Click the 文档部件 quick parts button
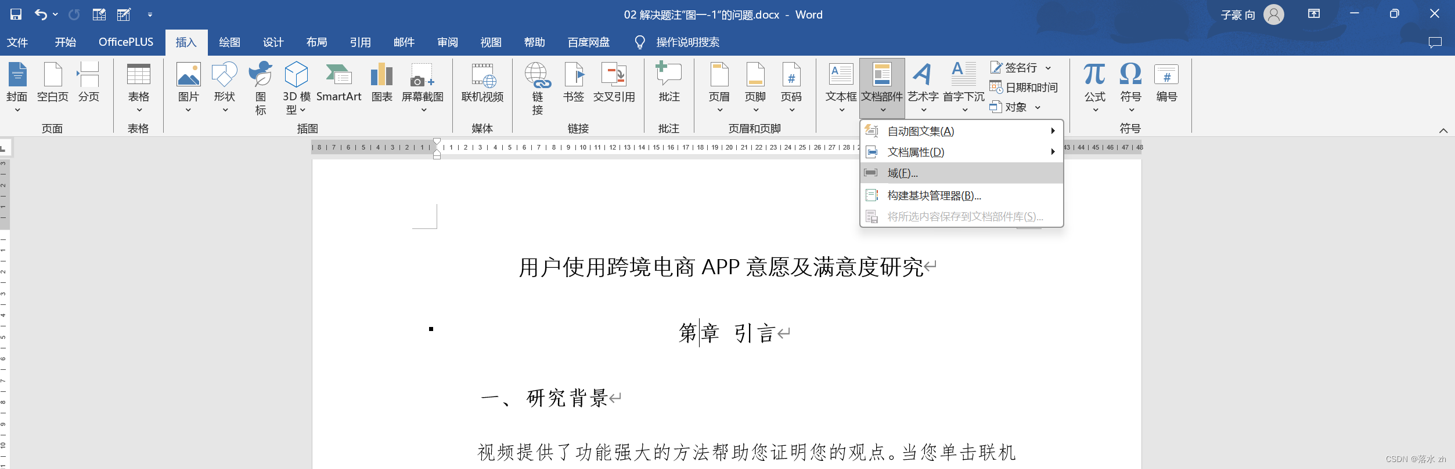This screenshot has width=1455, height=469. (882, 87)
